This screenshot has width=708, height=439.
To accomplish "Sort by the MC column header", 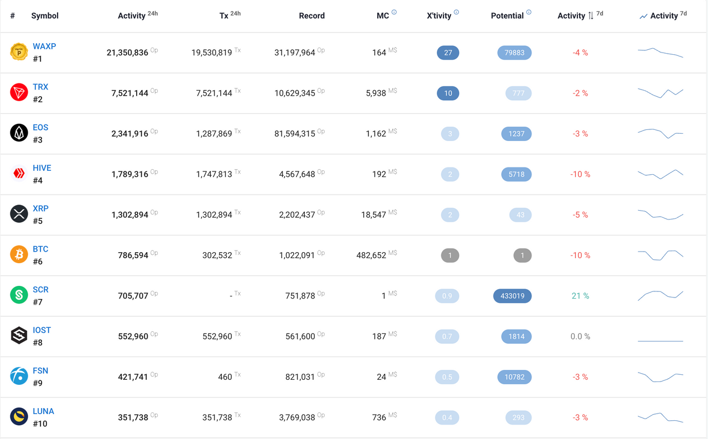I will (383, 15).
